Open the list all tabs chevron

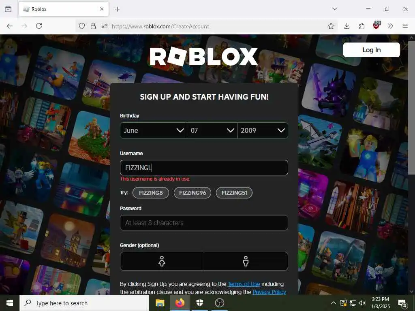(x=335, y=9)
